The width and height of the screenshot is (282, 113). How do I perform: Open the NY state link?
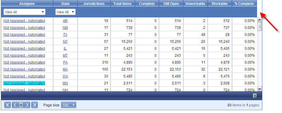pyautogui.click(x=65, y=42)
